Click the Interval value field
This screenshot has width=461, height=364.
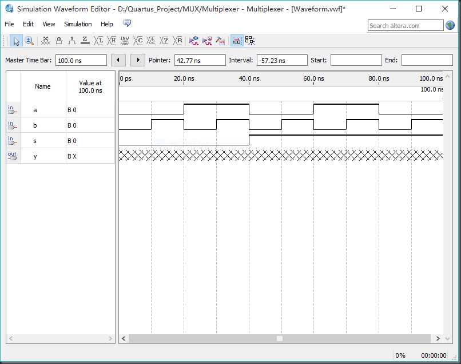[x=282, y=60]
